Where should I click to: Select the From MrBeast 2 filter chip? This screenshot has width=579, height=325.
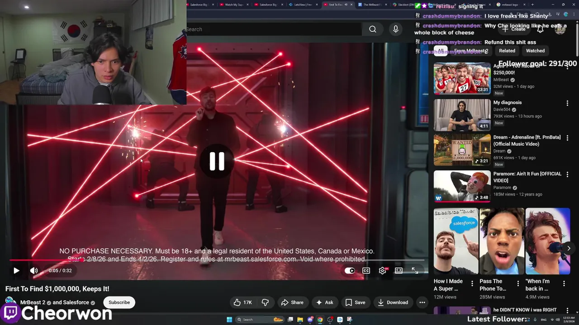click(471, 51)
